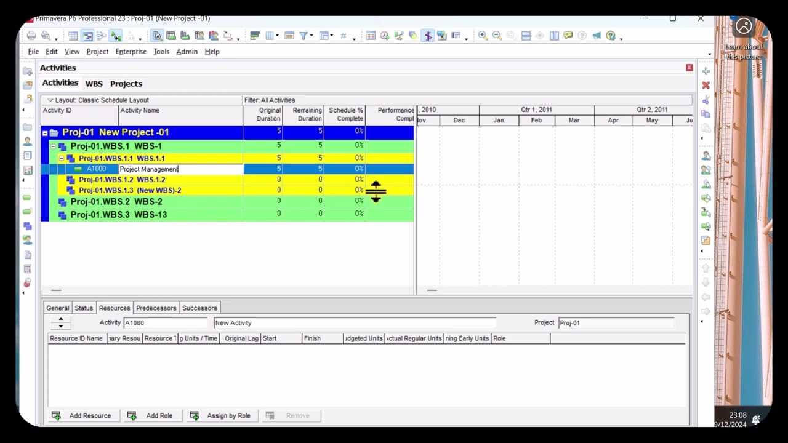Click the Cut scissors icon
Image resolution: width=788 pixels, height=443 pixels.
(x=706, y=100)
